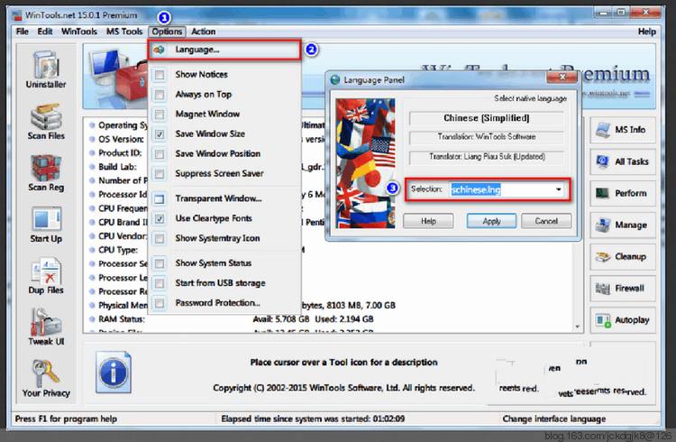Open the Edit menu
The height and width of the screenshot is (442, 676).
pos(45,32)
